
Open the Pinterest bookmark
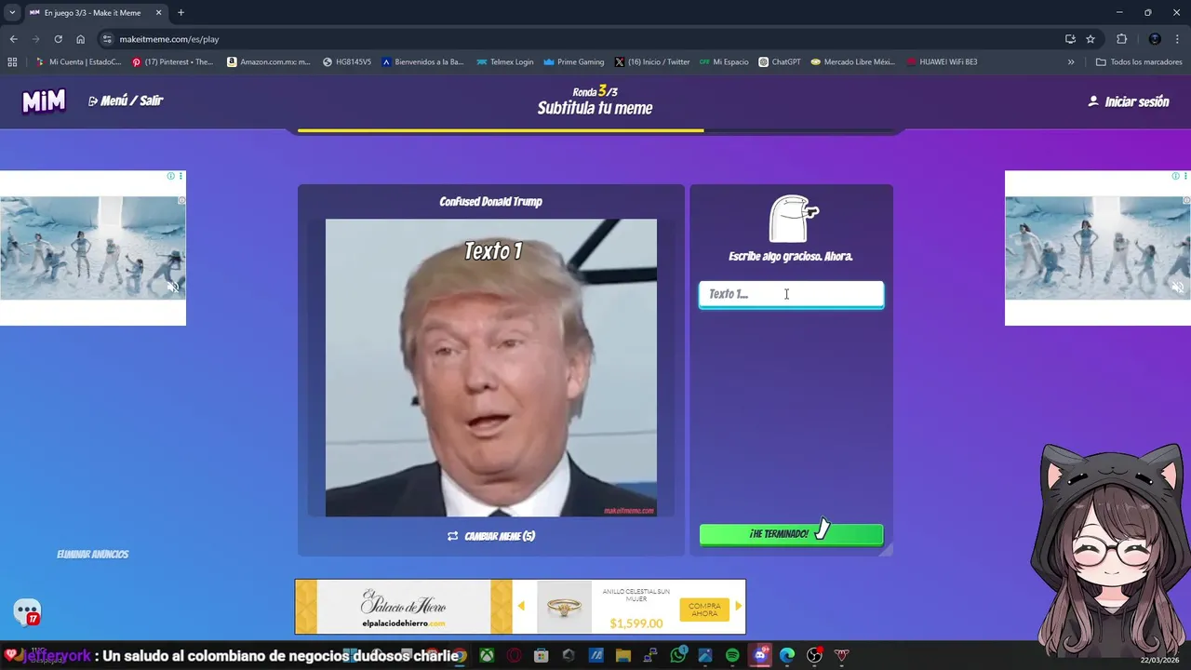point(173,62)
